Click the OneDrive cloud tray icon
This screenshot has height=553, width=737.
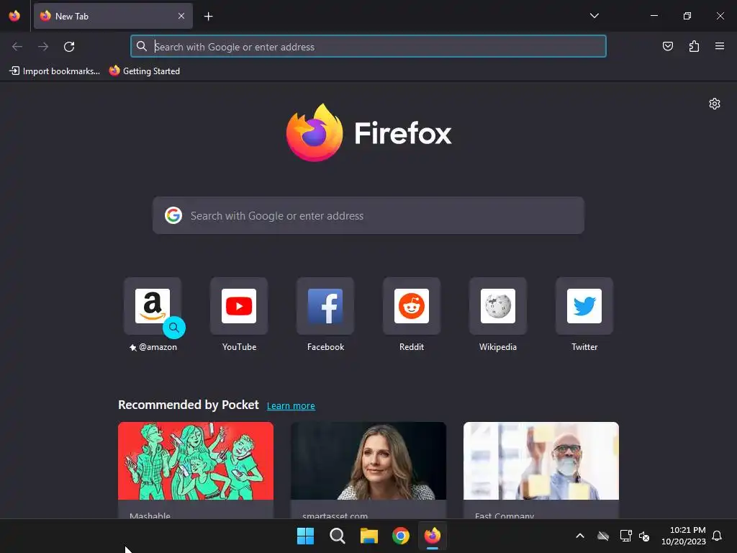(x=603, y=536)
